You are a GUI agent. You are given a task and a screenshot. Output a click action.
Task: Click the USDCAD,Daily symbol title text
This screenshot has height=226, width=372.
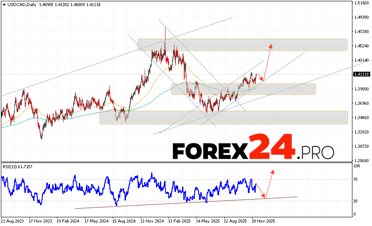click(x=22, y=4)
